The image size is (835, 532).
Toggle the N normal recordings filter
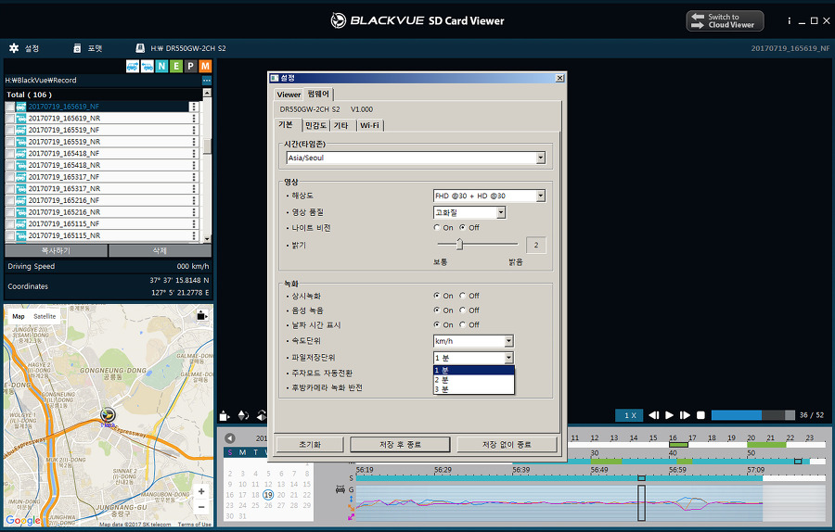(x=161, y=66)
